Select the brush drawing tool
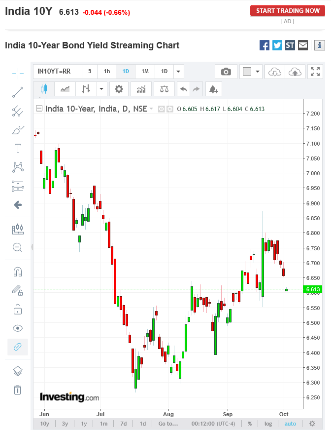The image size is (332, 430). pos(18,130)
